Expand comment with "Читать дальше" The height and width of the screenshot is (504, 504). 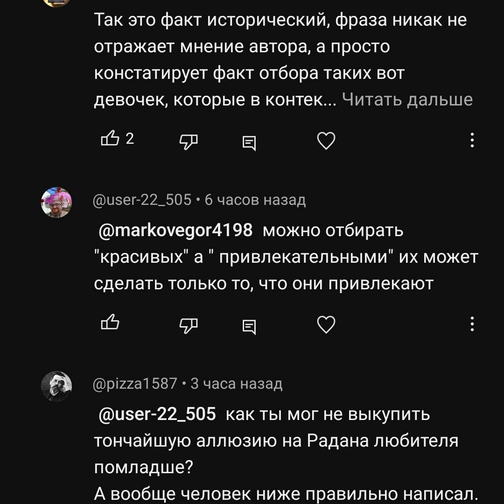tap(407, 100)
